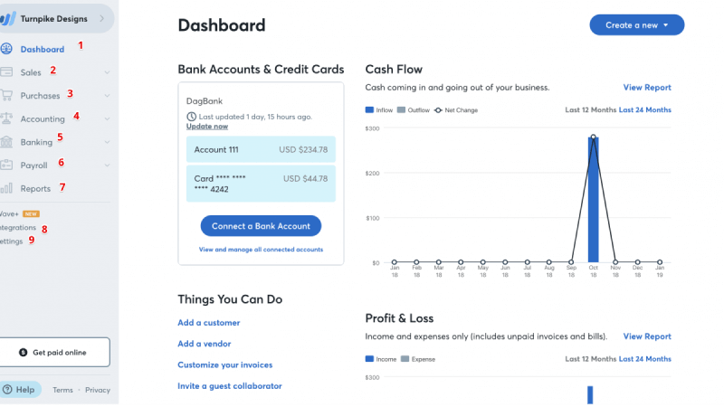
Task: Switch Cash Flow to Last 24 Months
Action: click(644, 109)
